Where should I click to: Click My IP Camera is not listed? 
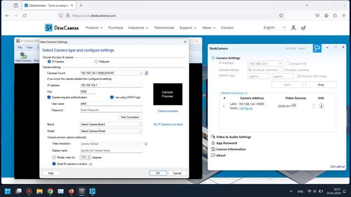click(x=168, y=124)
